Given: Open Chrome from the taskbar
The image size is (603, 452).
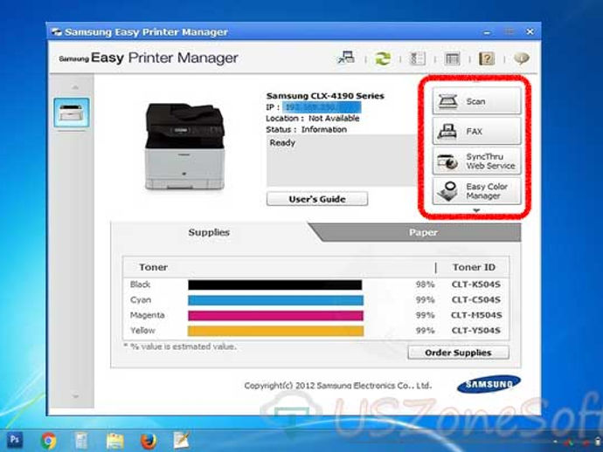Looking at the screenshot, I should (x=48, y=441).
